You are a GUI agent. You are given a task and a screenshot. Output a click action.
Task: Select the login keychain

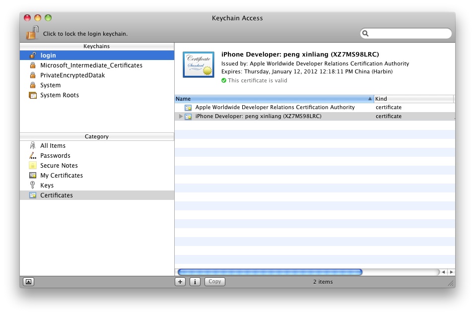pos(97,55)
